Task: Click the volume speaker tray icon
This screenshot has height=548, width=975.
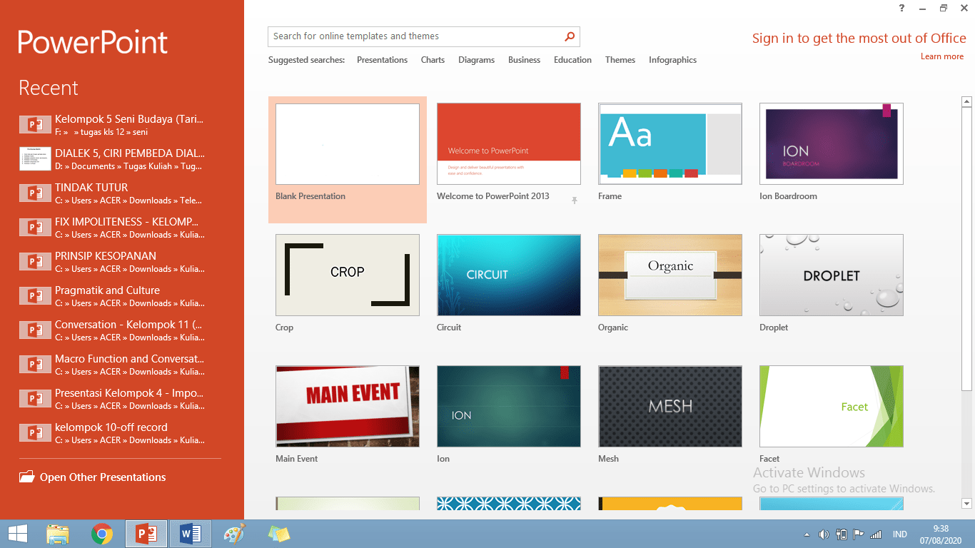Action: tap(824, 534)
